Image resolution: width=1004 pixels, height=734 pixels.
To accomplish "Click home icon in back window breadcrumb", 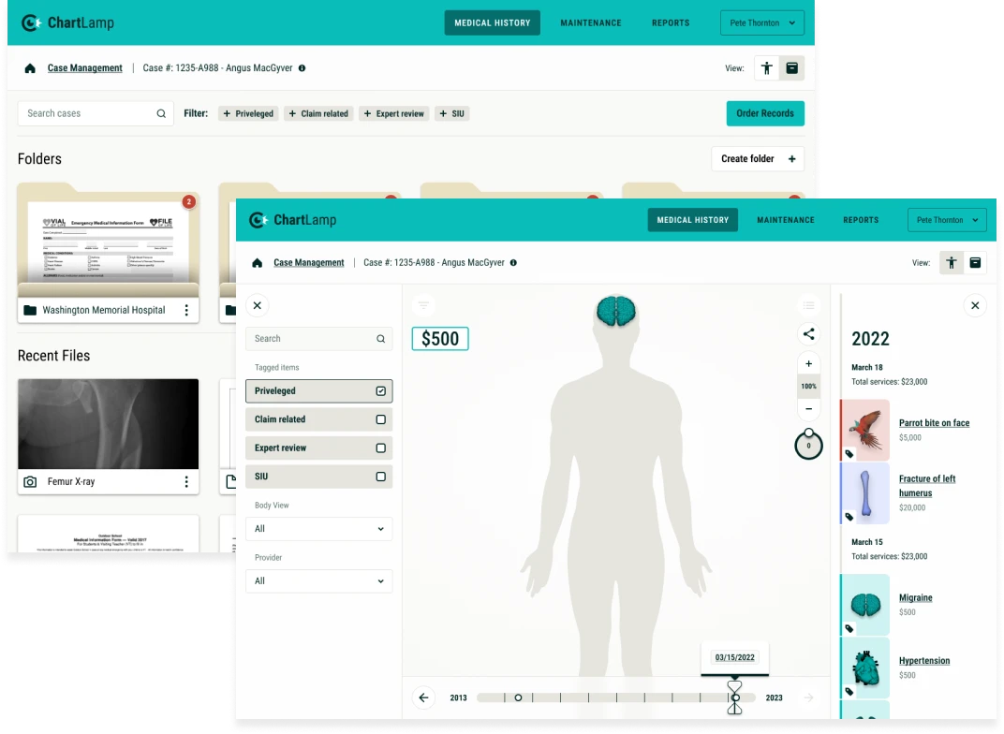I will click(30, 68).
